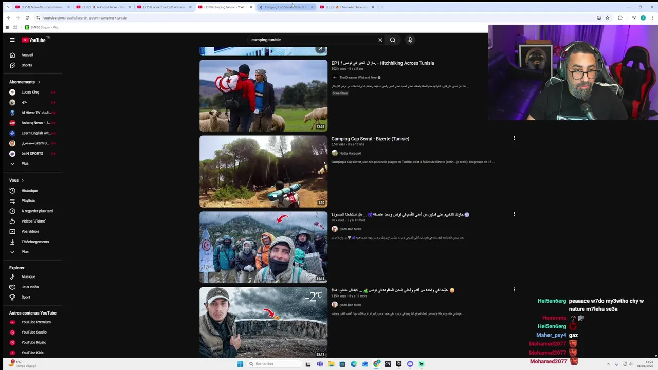Viewport: 658px width, 370px height.
Task: Open File Explorer from taskbar
Action: (331, 364)
